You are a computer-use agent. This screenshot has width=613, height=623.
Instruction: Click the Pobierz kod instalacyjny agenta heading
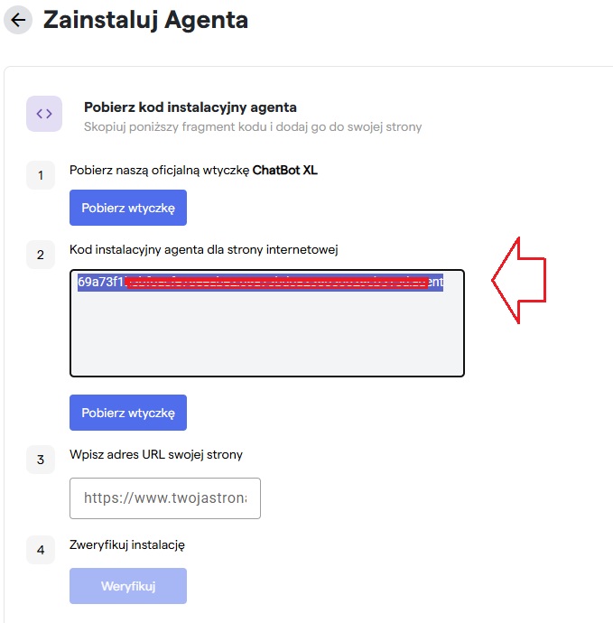click(190, 107)
